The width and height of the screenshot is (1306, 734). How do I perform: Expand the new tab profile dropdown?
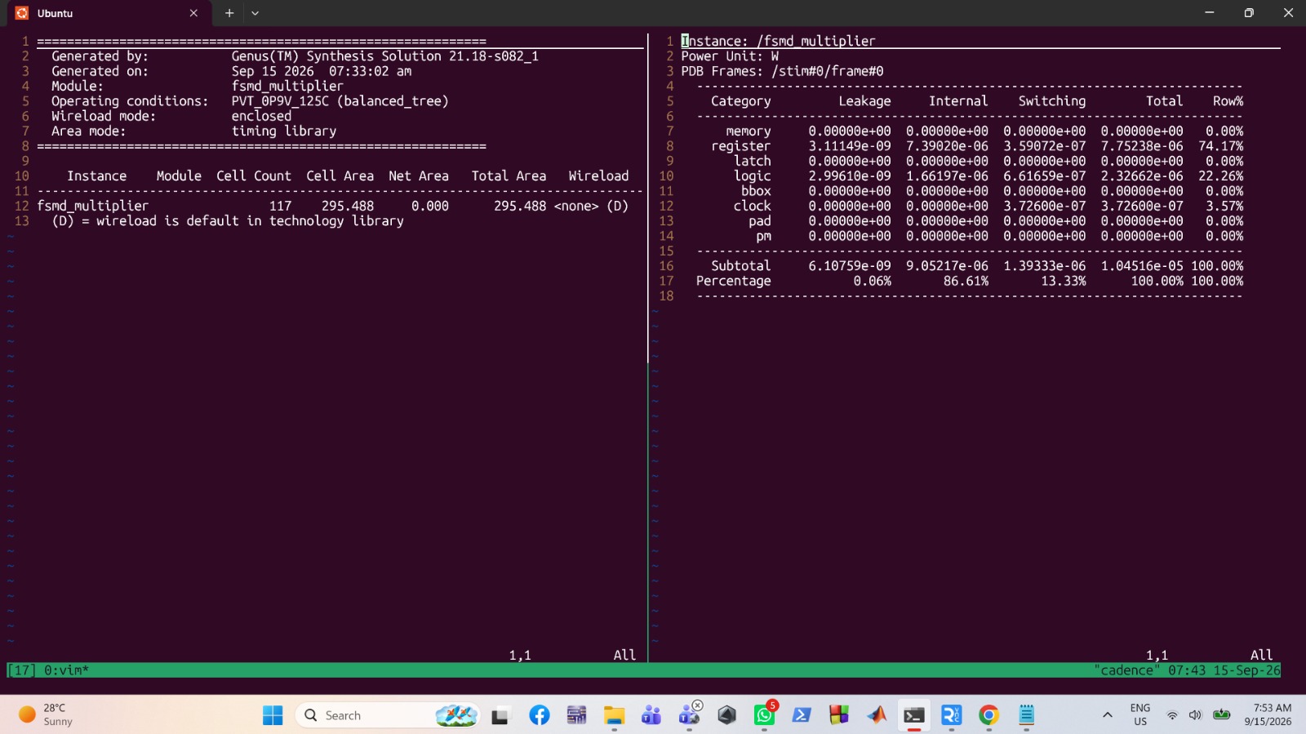[x=255, y=13]
